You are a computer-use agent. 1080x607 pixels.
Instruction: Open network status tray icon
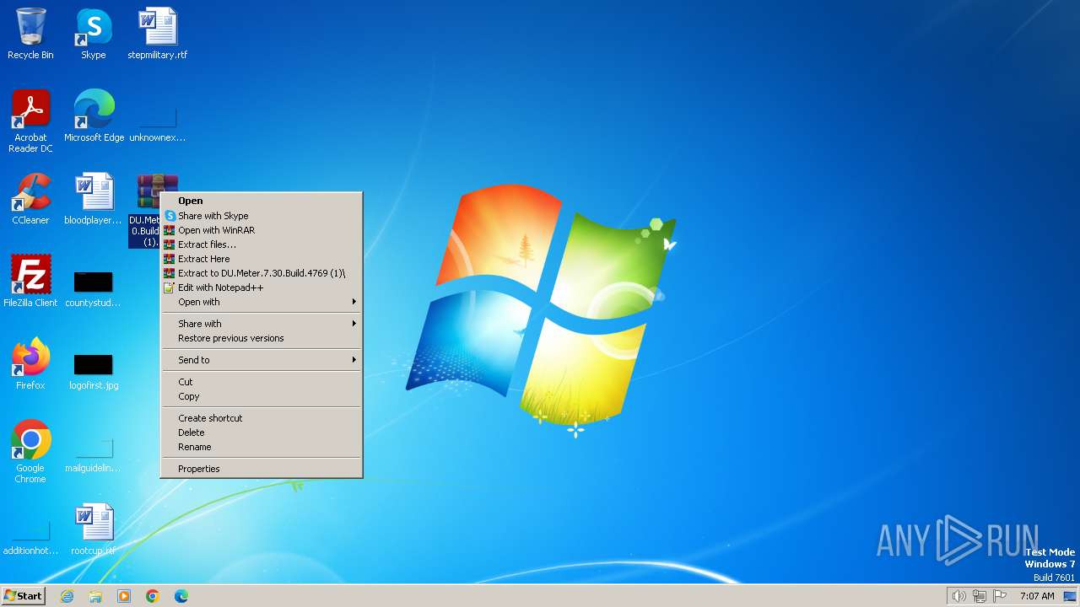980,596
